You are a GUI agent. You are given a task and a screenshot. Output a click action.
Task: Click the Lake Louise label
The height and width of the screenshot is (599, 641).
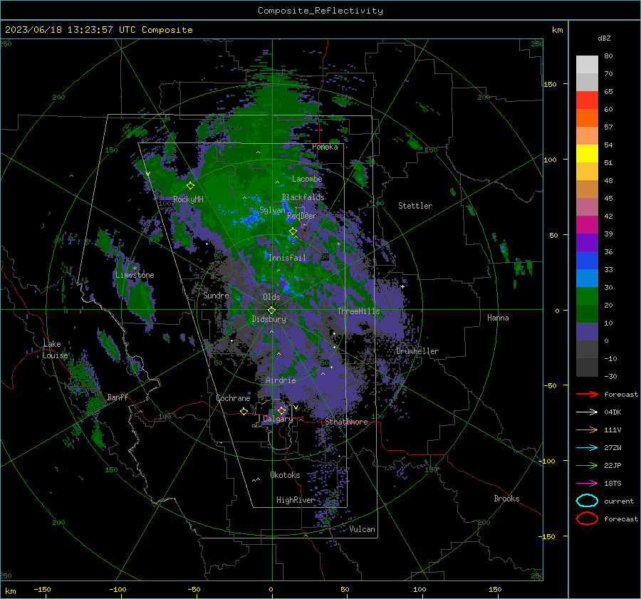point(55,350)
